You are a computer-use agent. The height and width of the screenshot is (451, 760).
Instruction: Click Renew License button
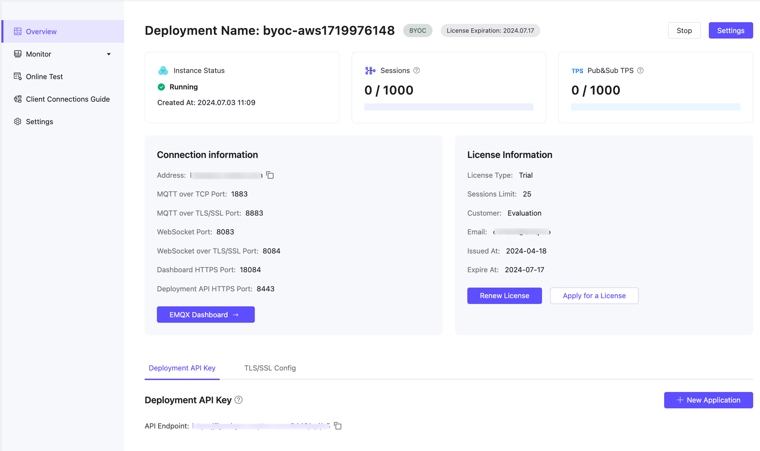tap(504, 296)
